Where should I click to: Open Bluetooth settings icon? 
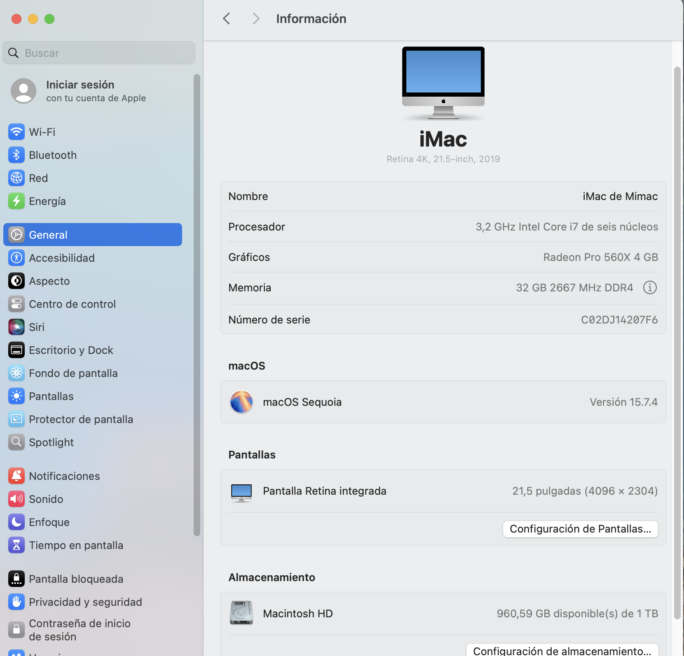tap(16, 155)
